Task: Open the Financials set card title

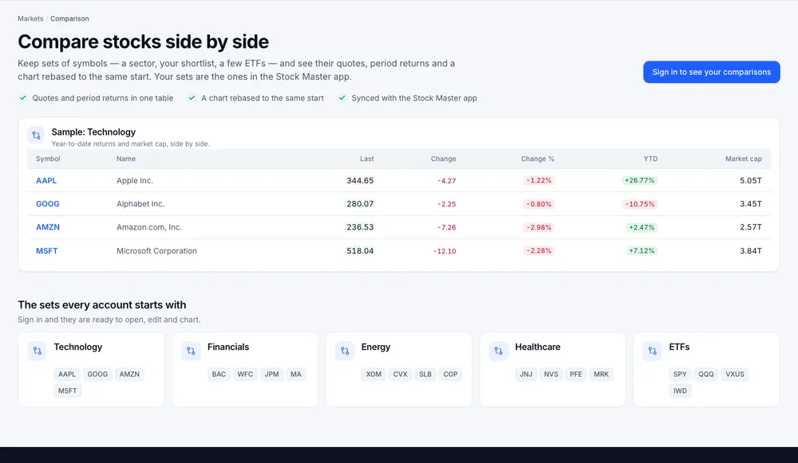Action: pyautogui.click(x=228, y=347)
